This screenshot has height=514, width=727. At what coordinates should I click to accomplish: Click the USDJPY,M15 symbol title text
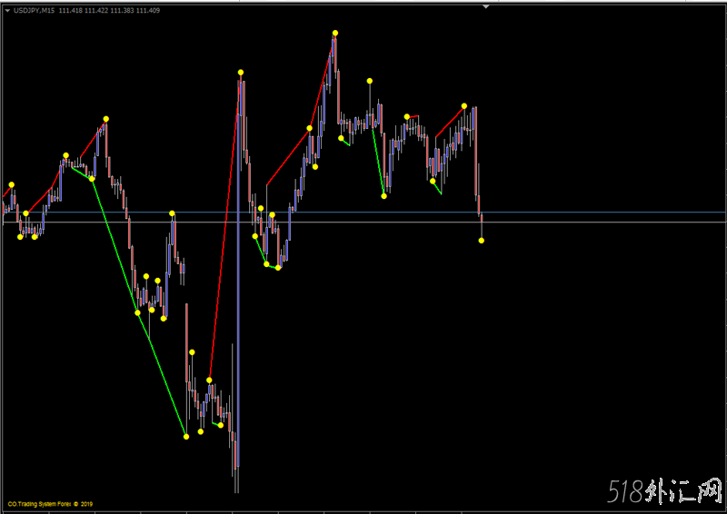click(34, 10)
